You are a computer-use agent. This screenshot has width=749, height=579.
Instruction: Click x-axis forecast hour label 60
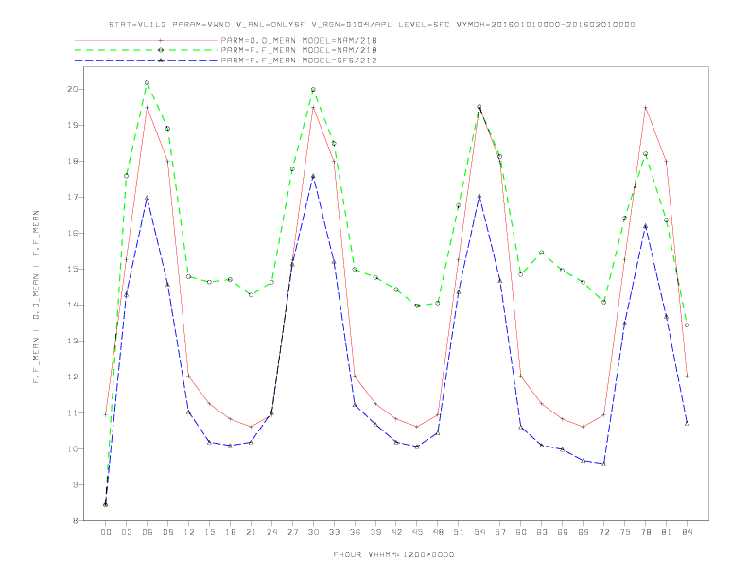tap(521, 532)
